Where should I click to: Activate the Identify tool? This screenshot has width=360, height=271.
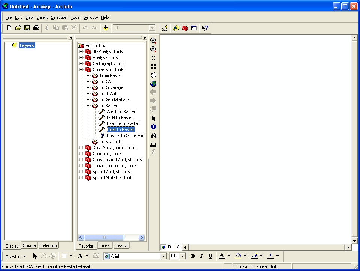click(153, 127)
